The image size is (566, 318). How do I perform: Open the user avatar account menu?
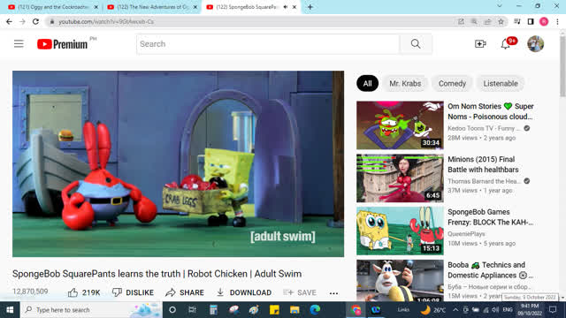pyautogui.click(x=535, y=44)
